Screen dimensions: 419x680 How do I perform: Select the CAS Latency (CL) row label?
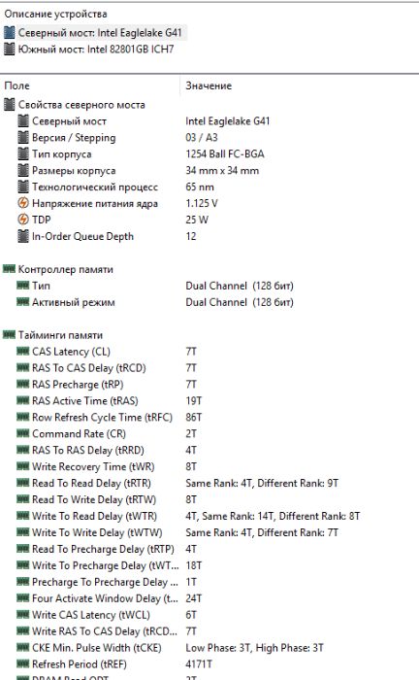tap(71, 352)
